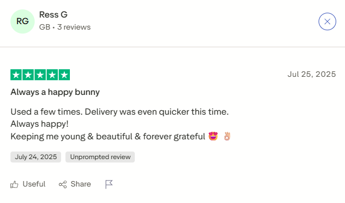This screenshot has height=203, width=345.
Task: Click the first green star
Action: [x=16, y=75]
